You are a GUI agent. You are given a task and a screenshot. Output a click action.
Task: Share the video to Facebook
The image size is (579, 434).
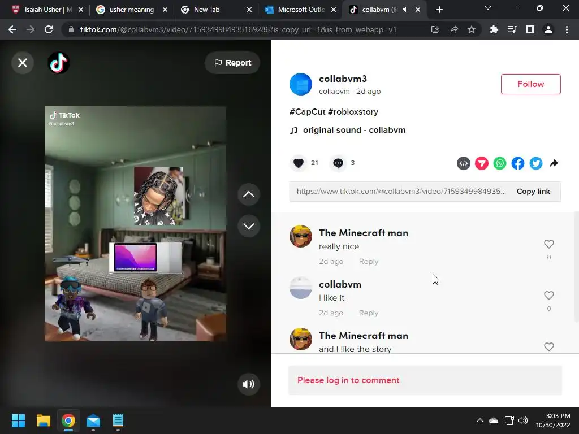point(518,163)
